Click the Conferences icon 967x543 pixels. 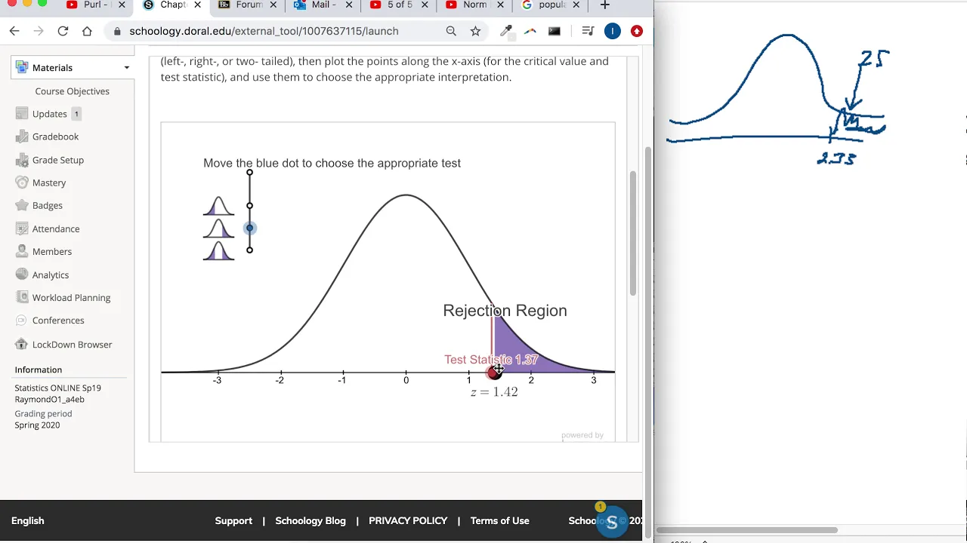coord(22,321)
